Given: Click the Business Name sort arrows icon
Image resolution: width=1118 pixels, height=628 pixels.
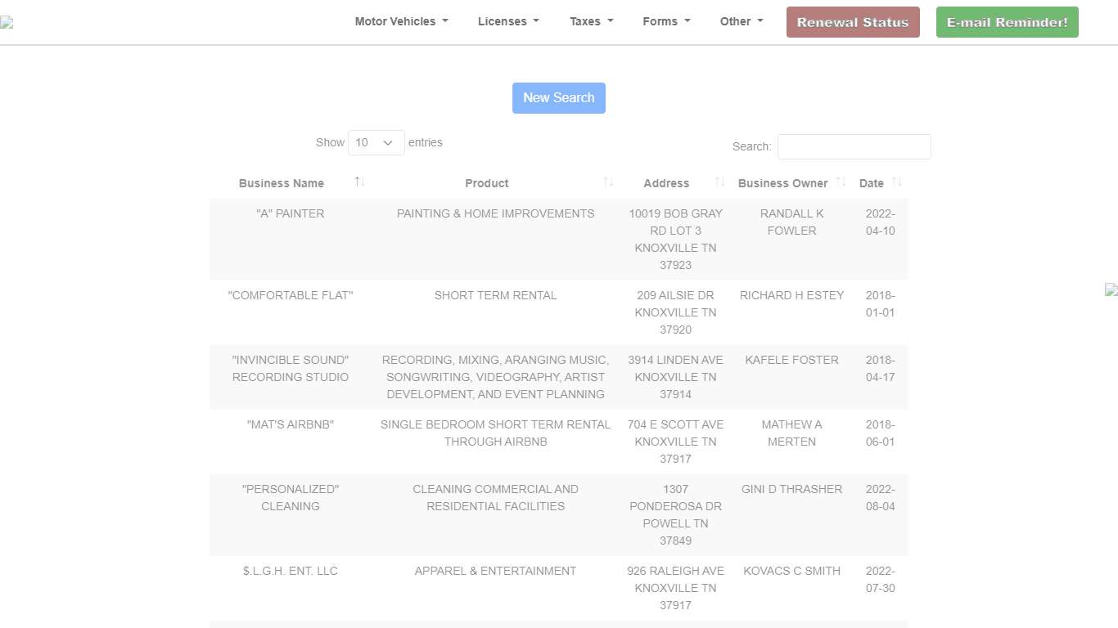Looking at the screenshot, I should click(x=359, y=182).
